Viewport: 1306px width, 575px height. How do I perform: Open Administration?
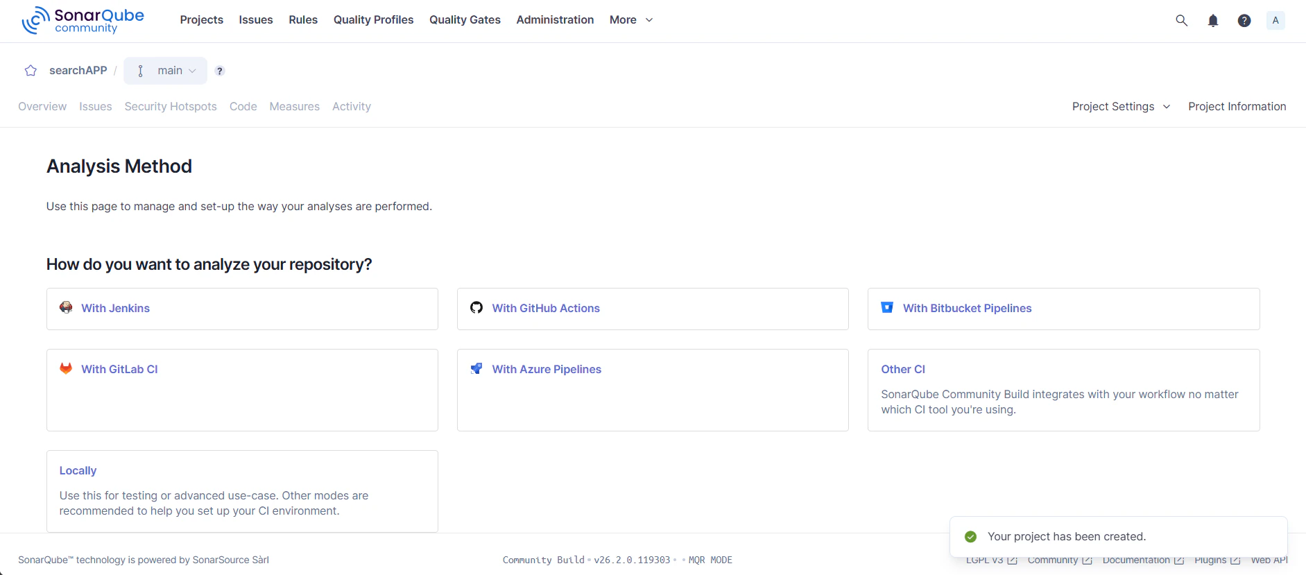click(555, 20)
